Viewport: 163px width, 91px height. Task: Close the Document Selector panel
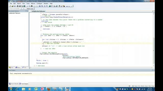[x=28, y=11]
